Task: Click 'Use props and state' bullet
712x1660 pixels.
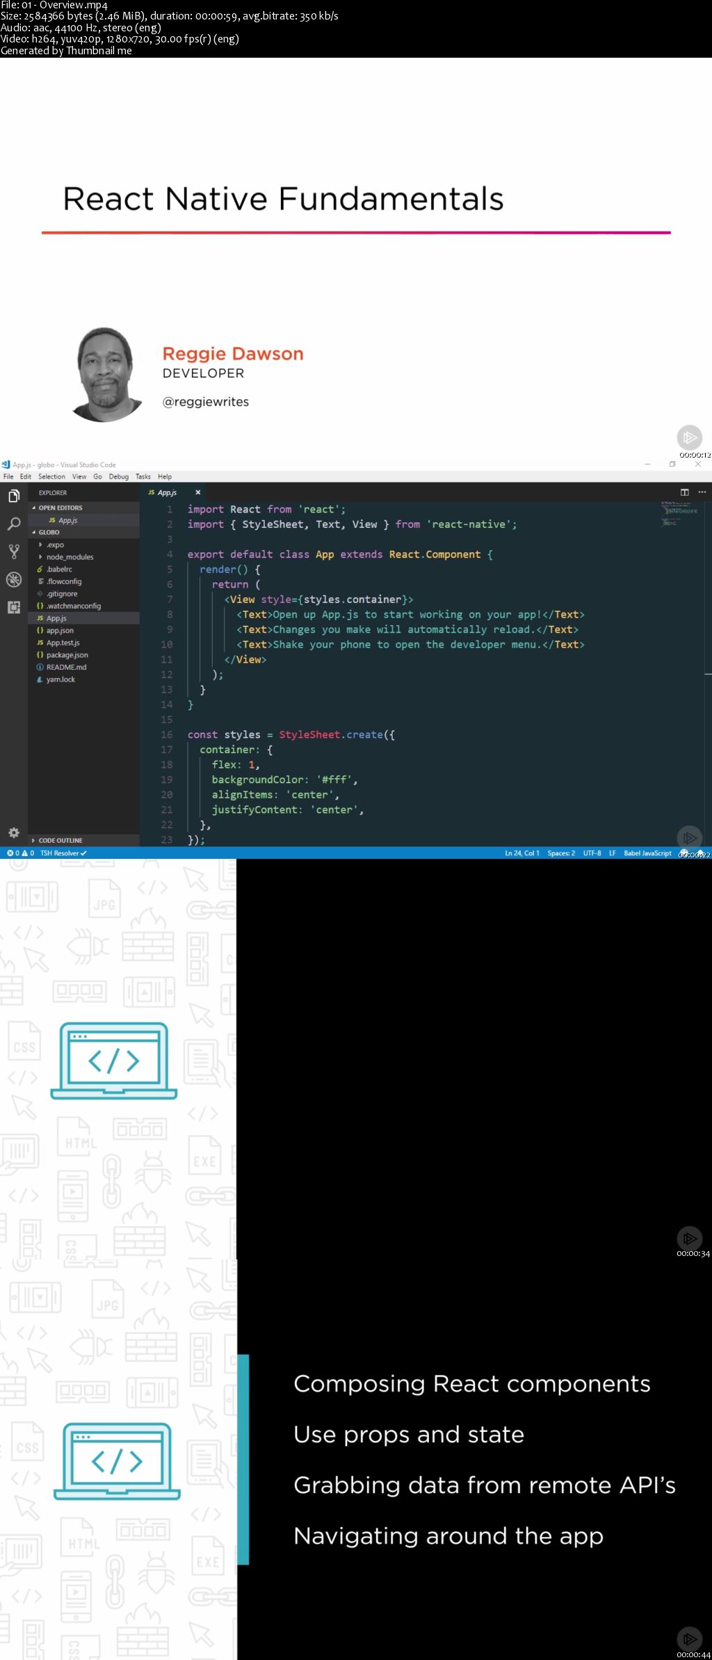Action: [409, 1435]
